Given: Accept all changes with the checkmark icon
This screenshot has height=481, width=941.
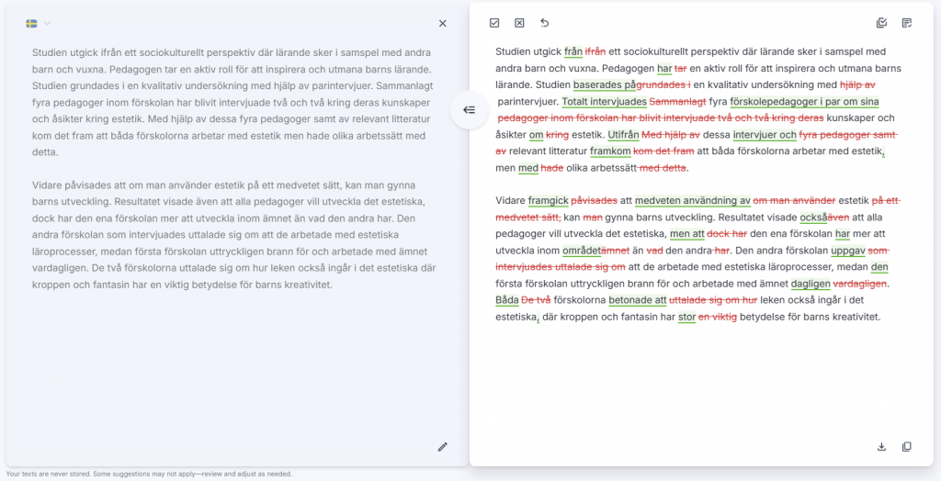Looking at the screenshot, I should click(494, 23).
